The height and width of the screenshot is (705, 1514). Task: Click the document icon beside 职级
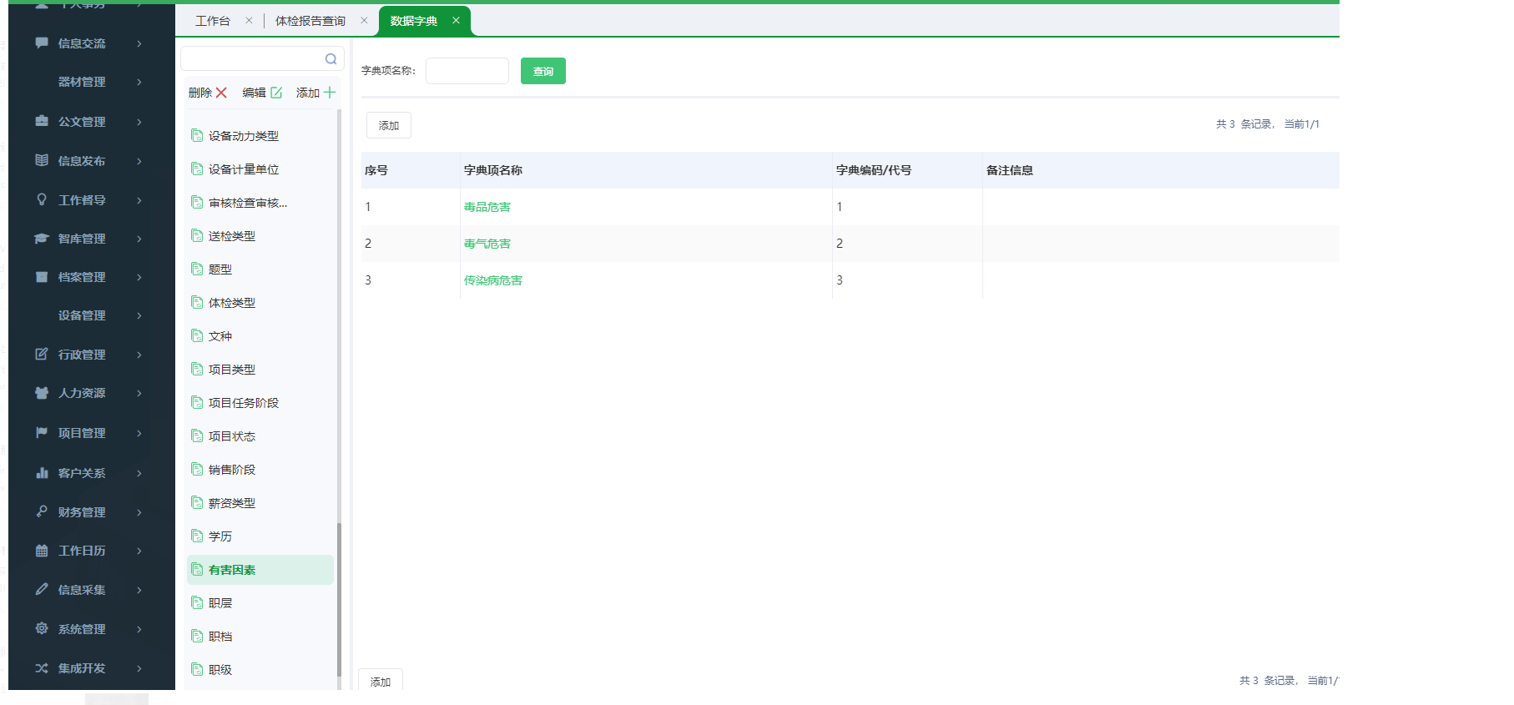[x=197, y=669]
